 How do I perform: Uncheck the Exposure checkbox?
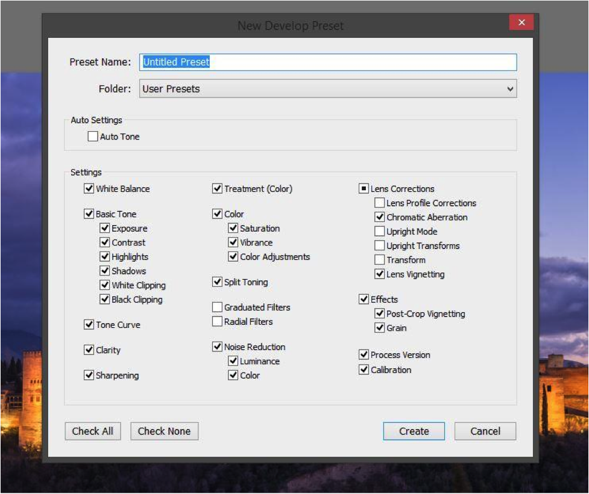pos(105,228)
